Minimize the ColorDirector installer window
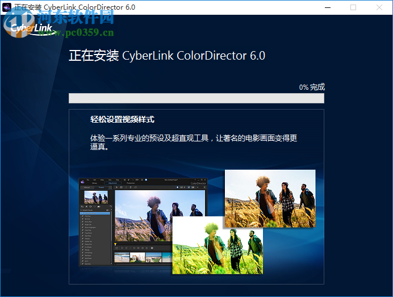The width and height of the screenshot is (393, 297). [x=327, y=7]
